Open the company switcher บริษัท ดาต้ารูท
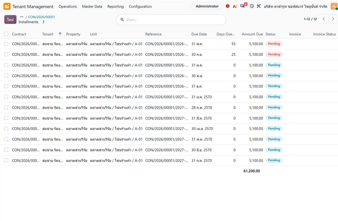Image resolution: width=338 pixels, height=221 pixels. pos(296,6)
